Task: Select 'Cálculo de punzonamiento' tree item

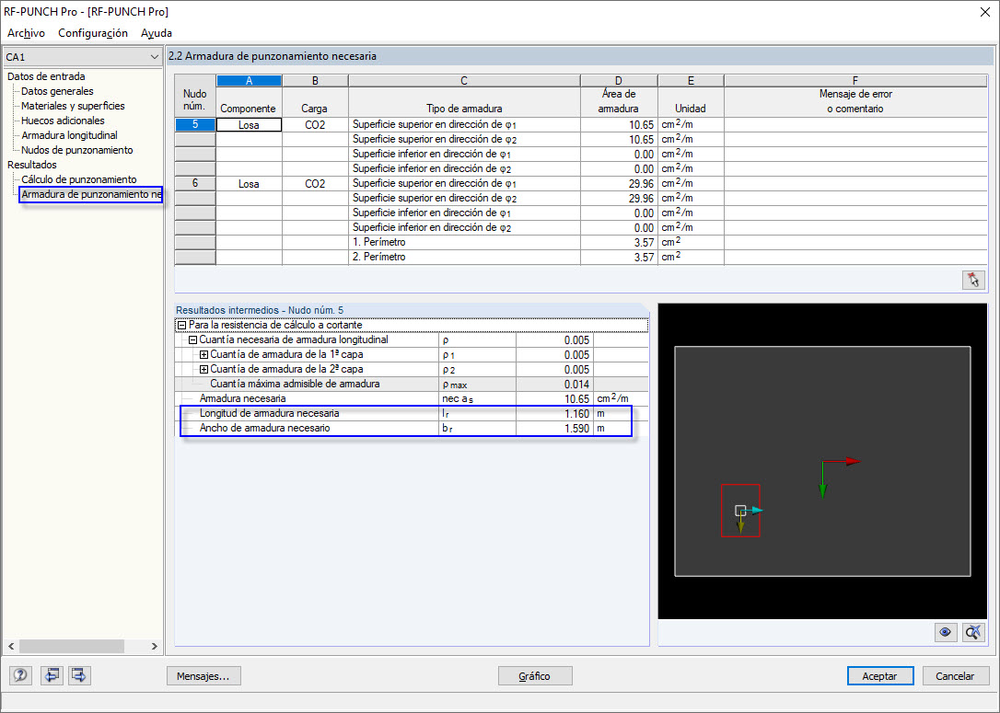Action: 79,179
